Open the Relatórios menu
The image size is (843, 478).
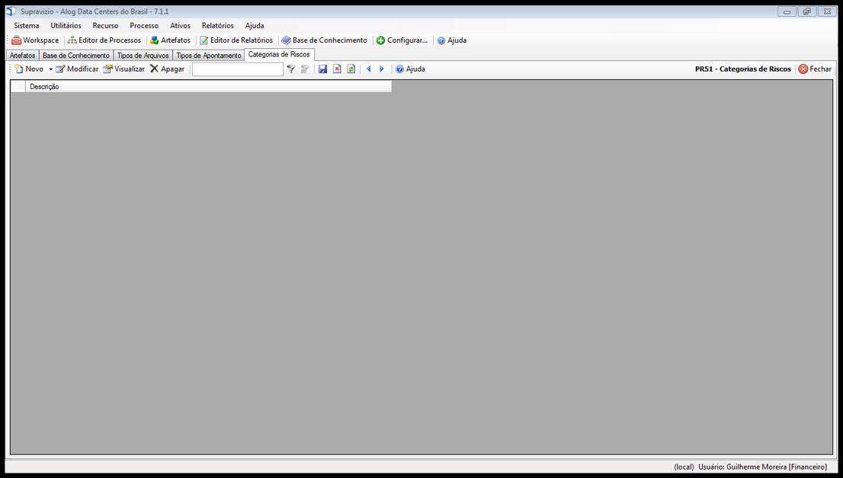(217, 26)
